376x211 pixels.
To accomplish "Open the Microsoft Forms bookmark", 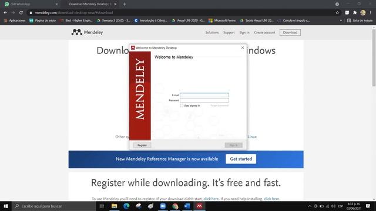I will click(x=222, y=21).
